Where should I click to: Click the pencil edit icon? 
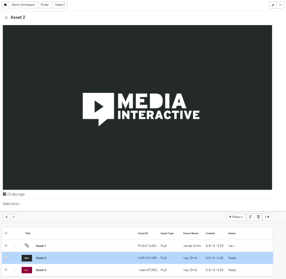point(273,5)
